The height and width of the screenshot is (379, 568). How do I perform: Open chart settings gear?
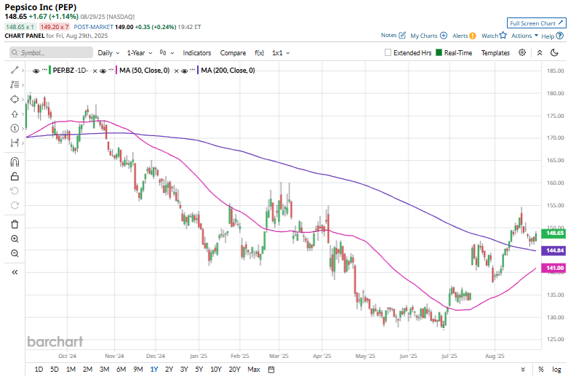tap(522, 52)
